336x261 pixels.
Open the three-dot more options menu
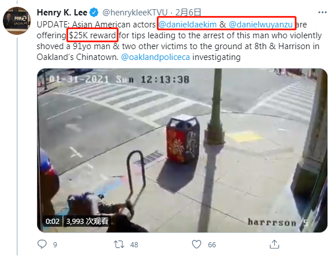point(322,13)
